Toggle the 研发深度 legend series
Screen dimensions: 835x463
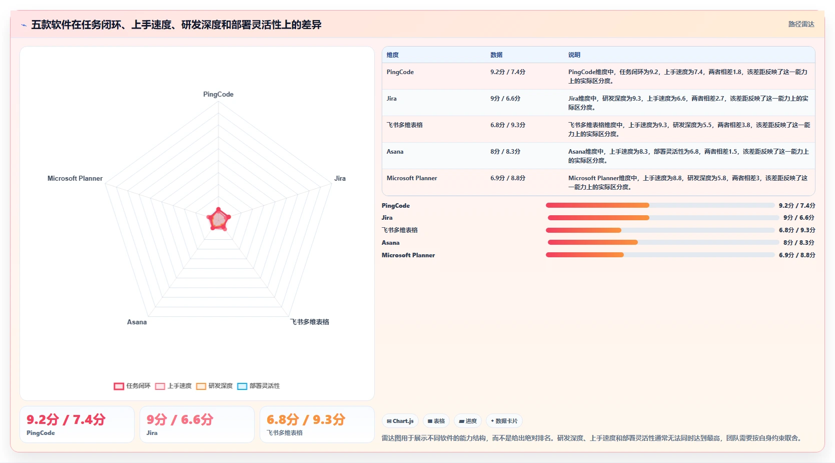pyautogui.click(x=214, y=386)
